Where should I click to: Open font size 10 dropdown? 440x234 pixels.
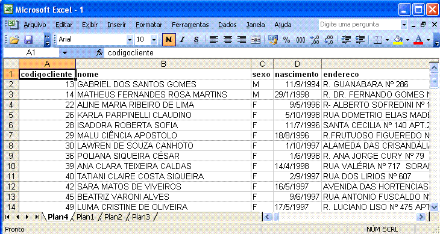[x=154, y=40]
